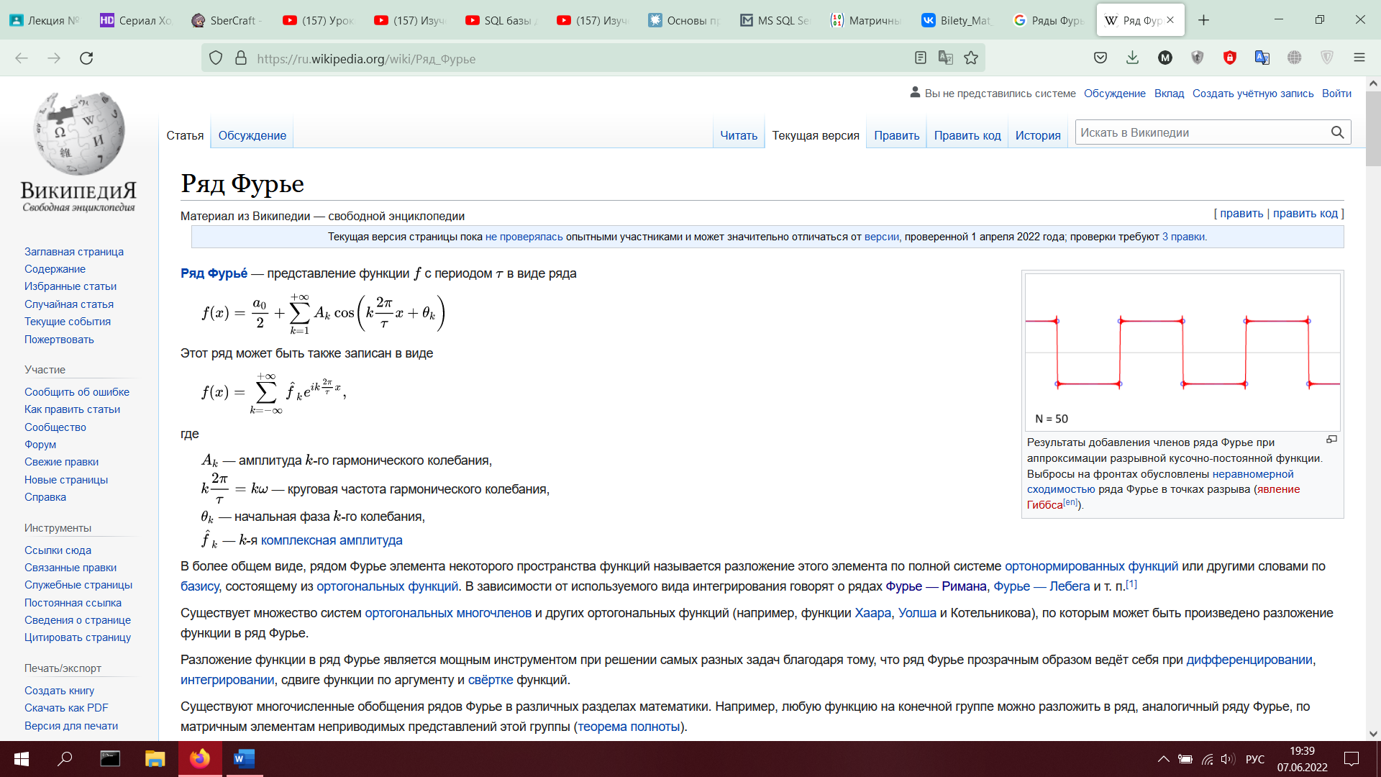Click the round M extension icon

(x=1165, y=58)
